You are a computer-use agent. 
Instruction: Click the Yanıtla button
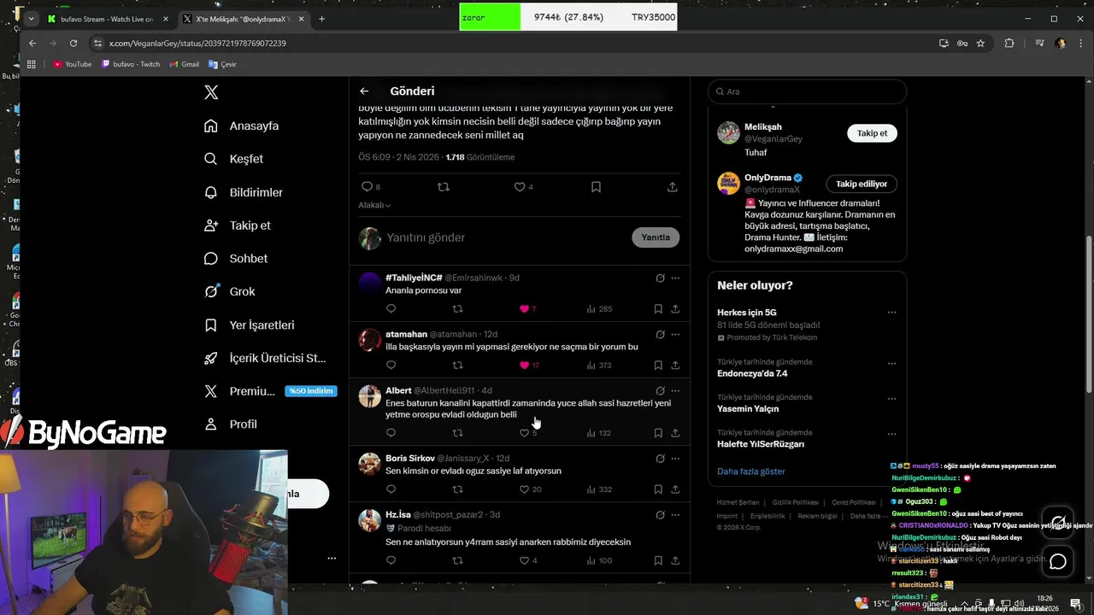pyautogui.click(x=656, y=237)
